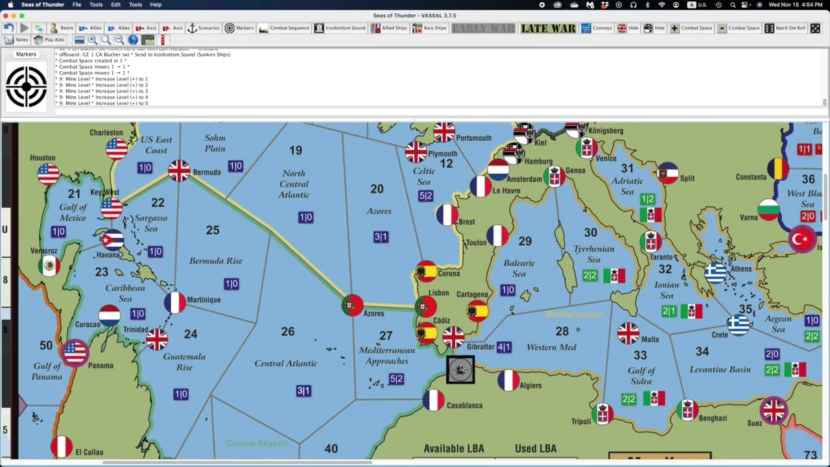Click the green 2|2 marker in Tyrrhenian Sea

pyautogui.click(x=590, y=276)
